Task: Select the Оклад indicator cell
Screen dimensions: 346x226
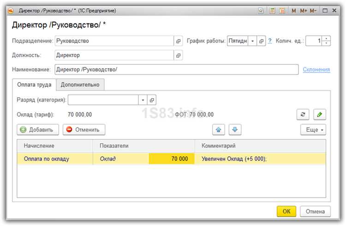Action: tap(121, 159)
